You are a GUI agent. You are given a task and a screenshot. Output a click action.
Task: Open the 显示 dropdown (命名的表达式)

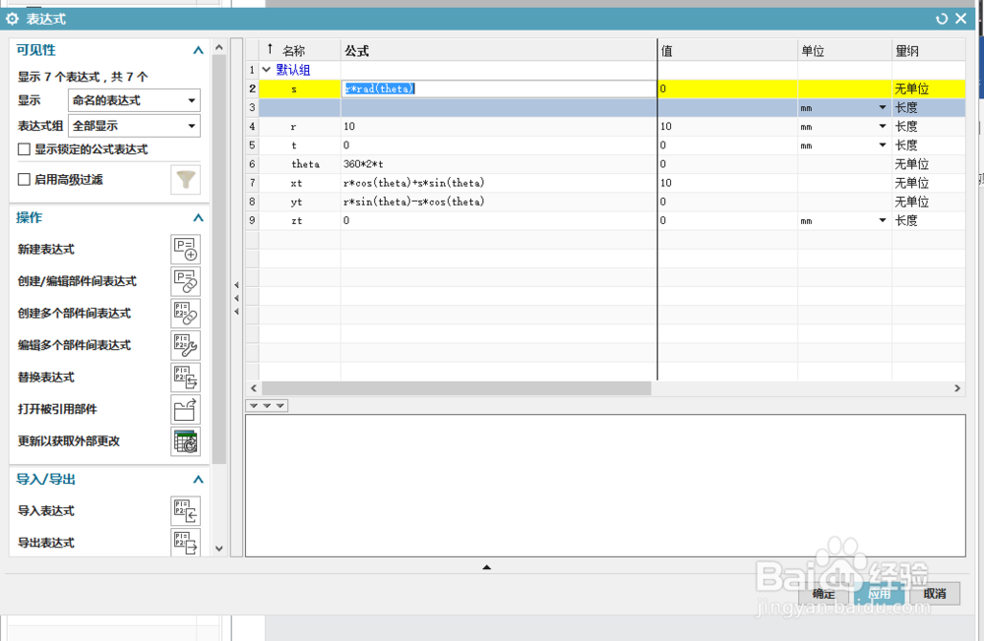tap(134, 100)
